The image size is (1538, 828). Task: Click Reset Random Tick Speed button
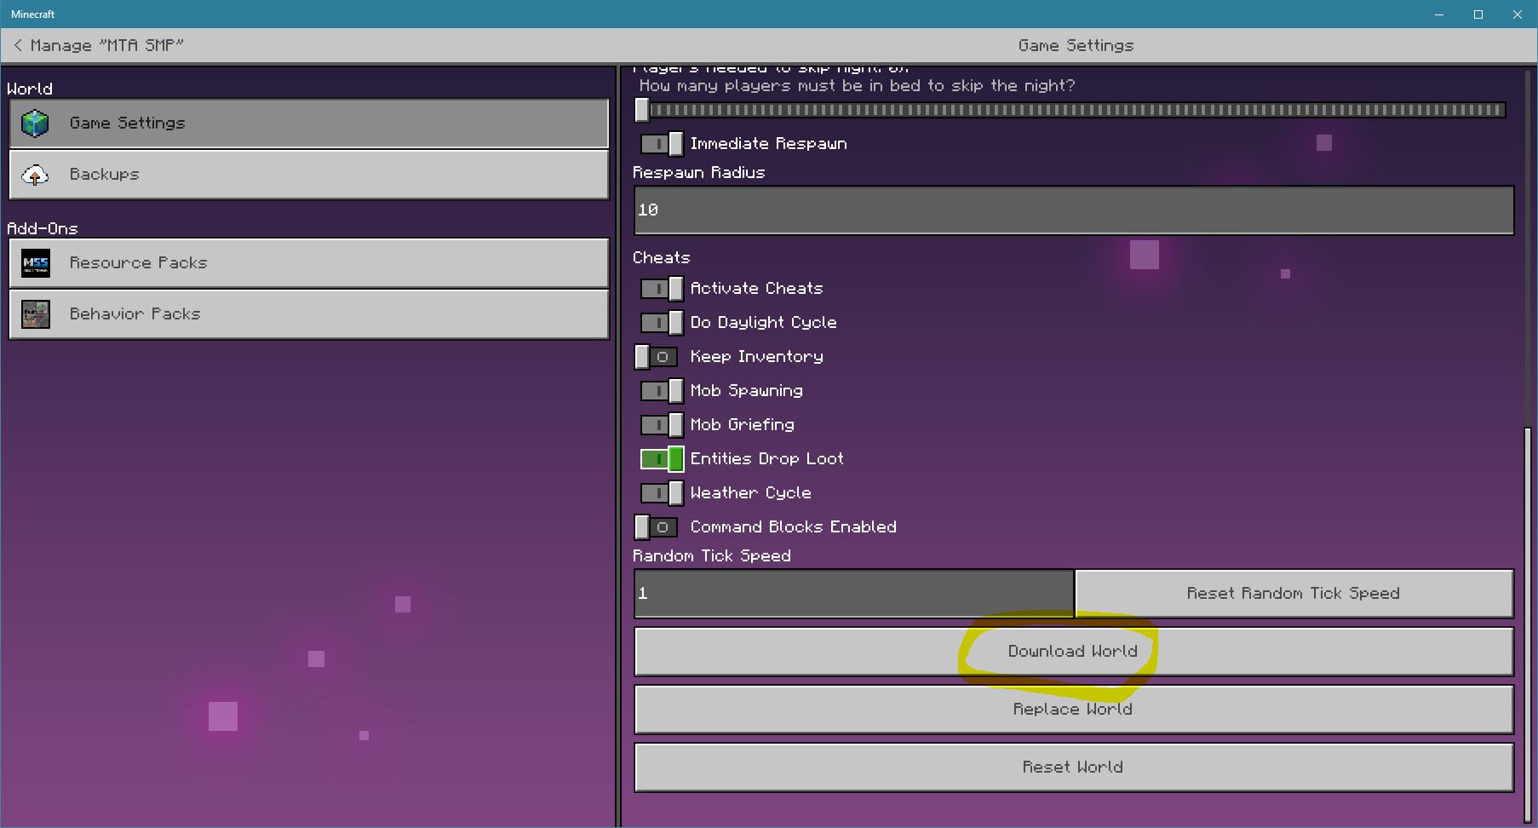[x=1294, y=593]
